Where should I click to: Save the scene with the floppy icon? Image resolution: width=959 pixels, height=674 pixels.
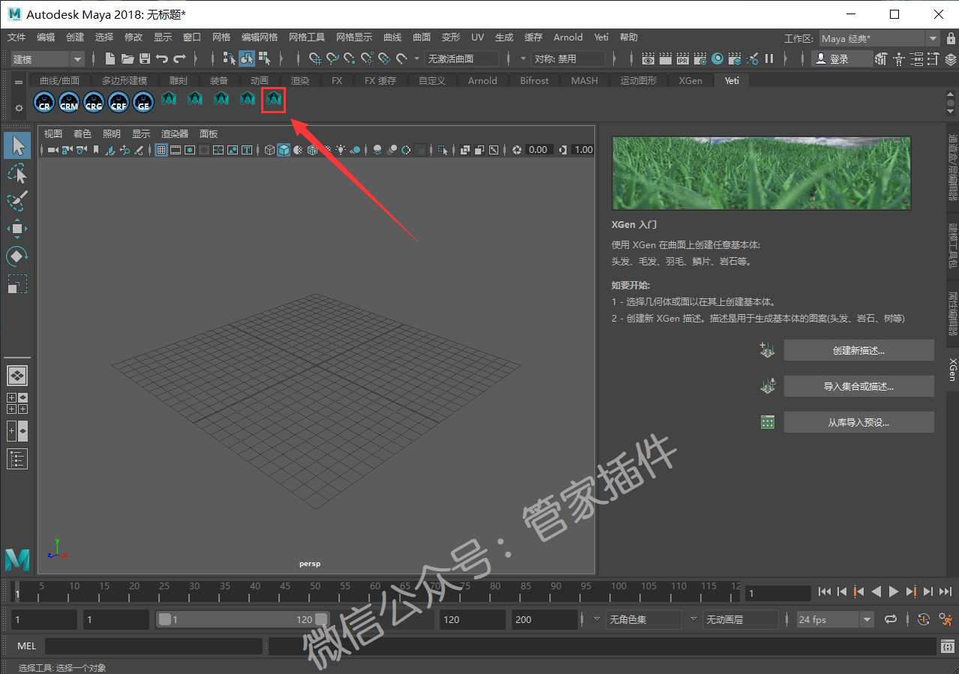[145, 58]
